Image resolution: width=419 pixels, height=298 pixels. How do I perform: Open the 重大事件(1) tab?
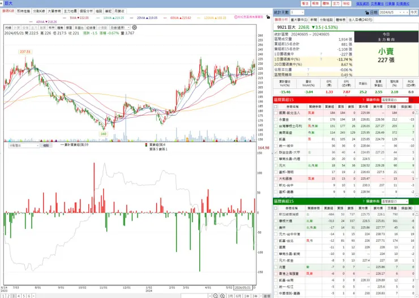299,20
